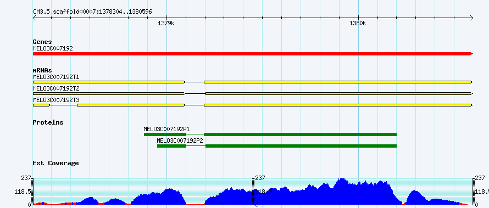Click the Genes track heading
Image resolution: width=489 pixels, height=208 pixels.
click(x=42, y=42)
